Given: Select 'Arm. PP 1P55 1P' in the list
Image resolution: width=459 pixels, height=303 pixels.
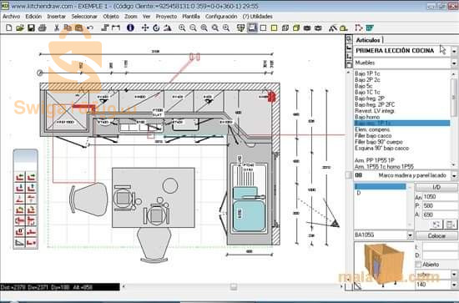Looking at the screenshot, I should tap(375, 160).
